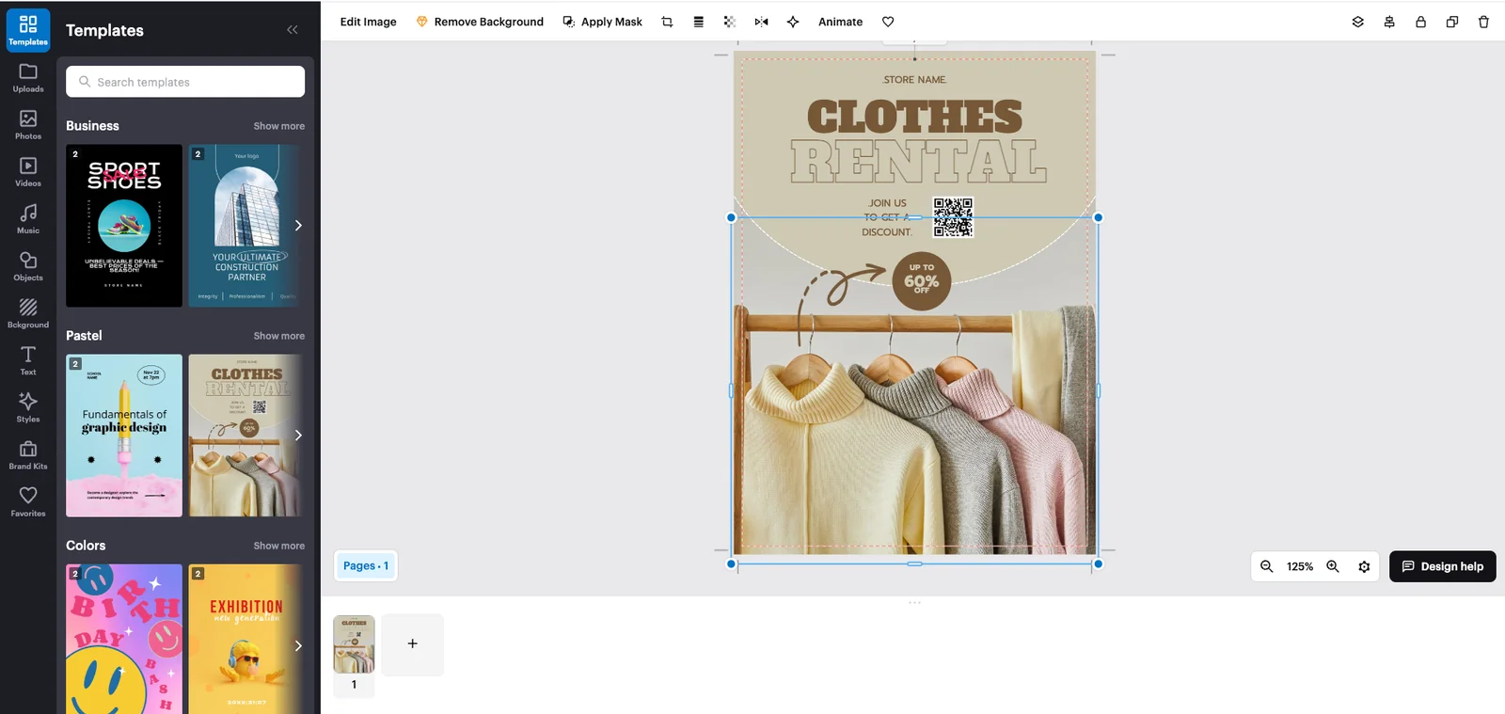
Task: Click the Design help button
Action: pos(1442,566)
